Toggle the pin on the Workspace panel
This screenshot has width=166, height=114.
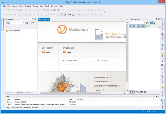point(33,19)
